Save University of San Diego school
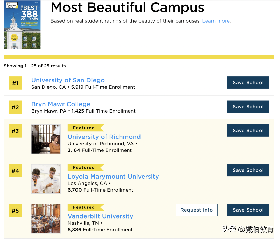The image size is (280, 239). (248, 83)
